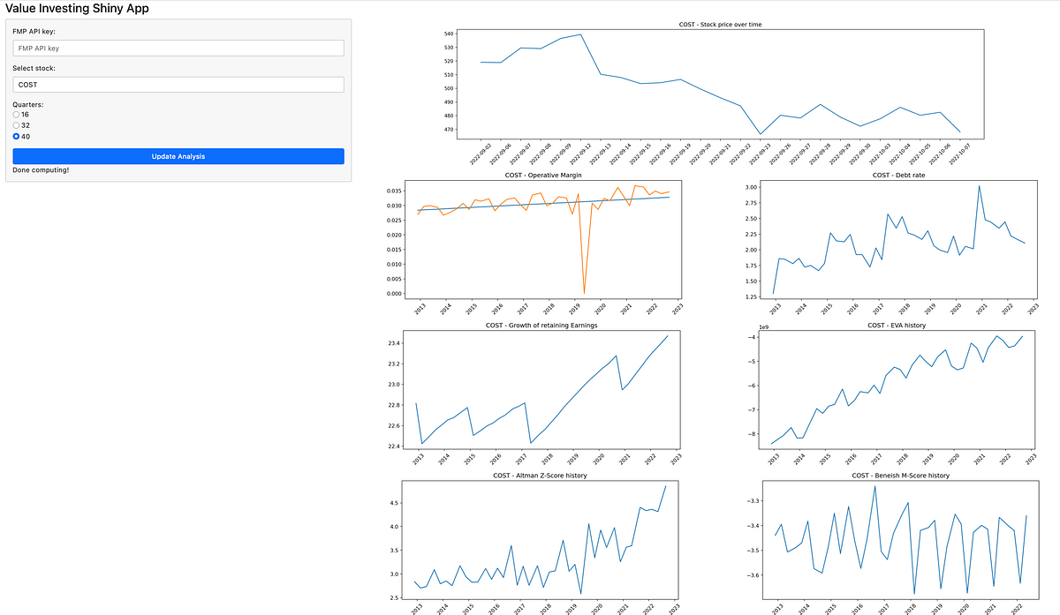1060x615 pixels.
Task: Select the 40 quarters radio button
Action: coord(15,137)
